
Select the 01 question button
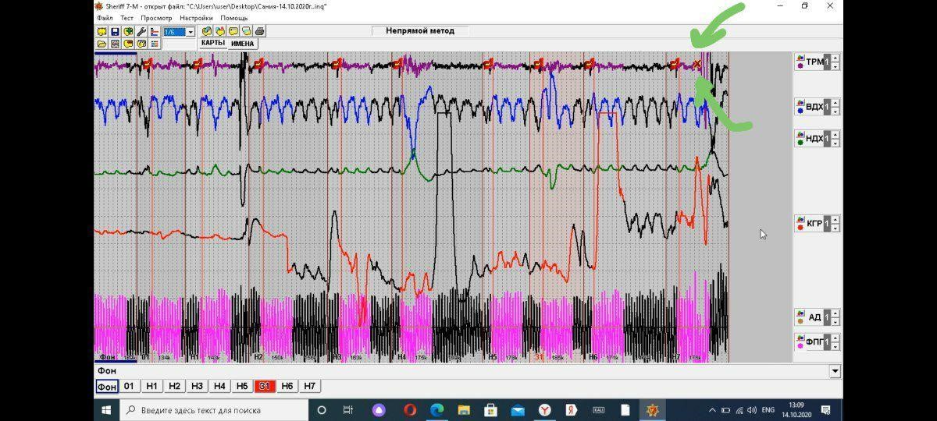click(x=129, y=387)
